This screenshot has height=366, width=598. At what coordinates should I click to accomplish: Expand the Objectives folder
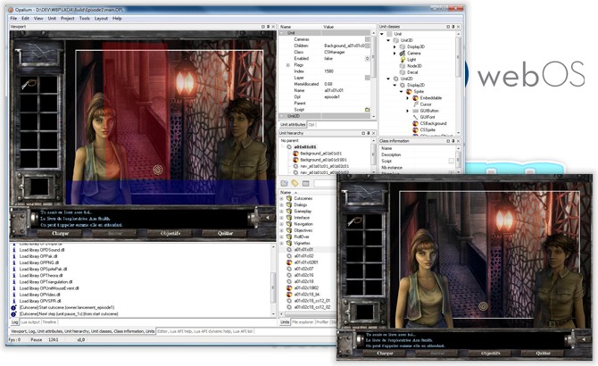click(282, 230)
